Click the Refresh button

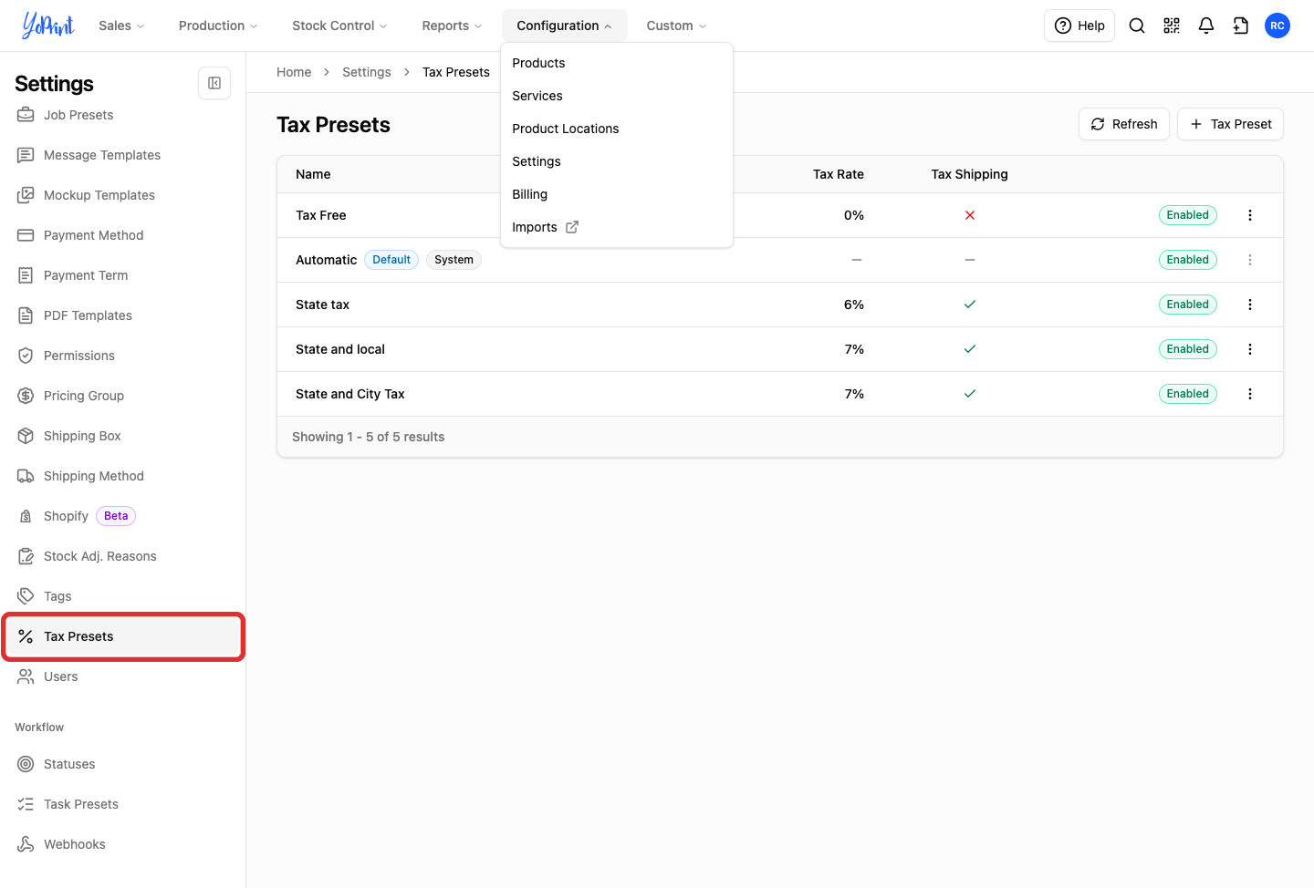point(1124,124)
